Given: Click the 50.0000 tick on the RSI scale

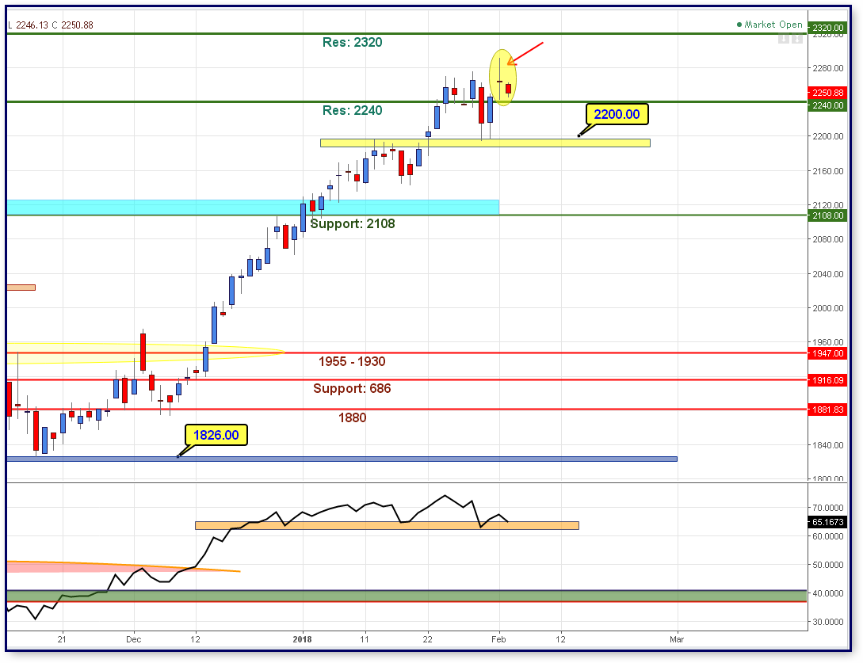Looking at the screenshot, I should pyautogui.click(x=828, y=565).
